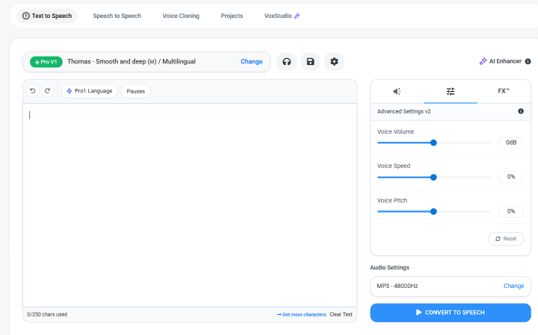
Task: Click the redo arrow icon
Action: coord(47,91)
